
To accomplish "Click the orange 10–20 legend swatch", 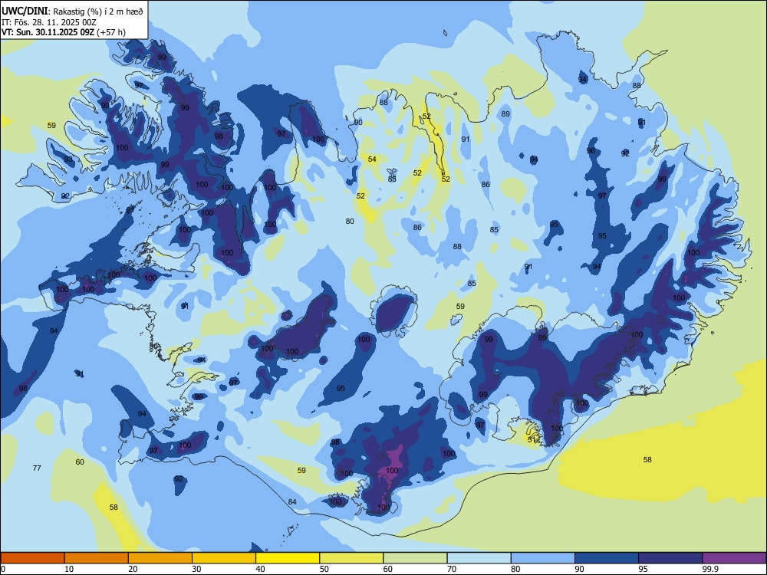I will 97,558.
